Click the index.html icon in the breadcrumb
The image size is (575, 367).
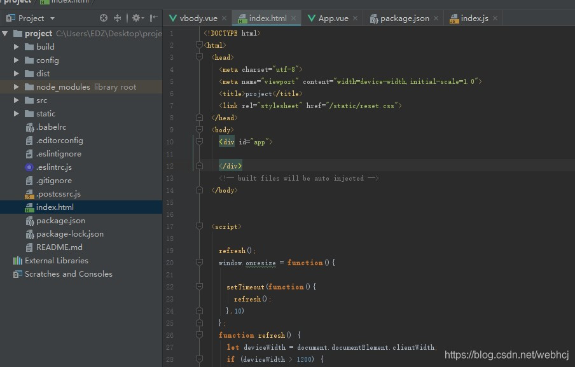tap(45, 2)
